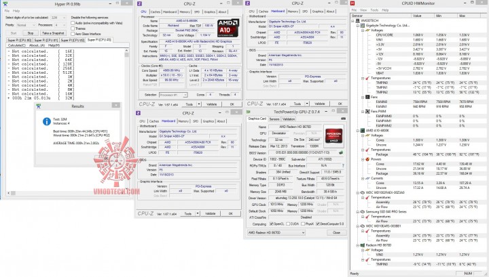The height and width of the screenshot is (277, 489).
Task: Open the Validation tab in GPU-Z
Action: coord(289,119)
